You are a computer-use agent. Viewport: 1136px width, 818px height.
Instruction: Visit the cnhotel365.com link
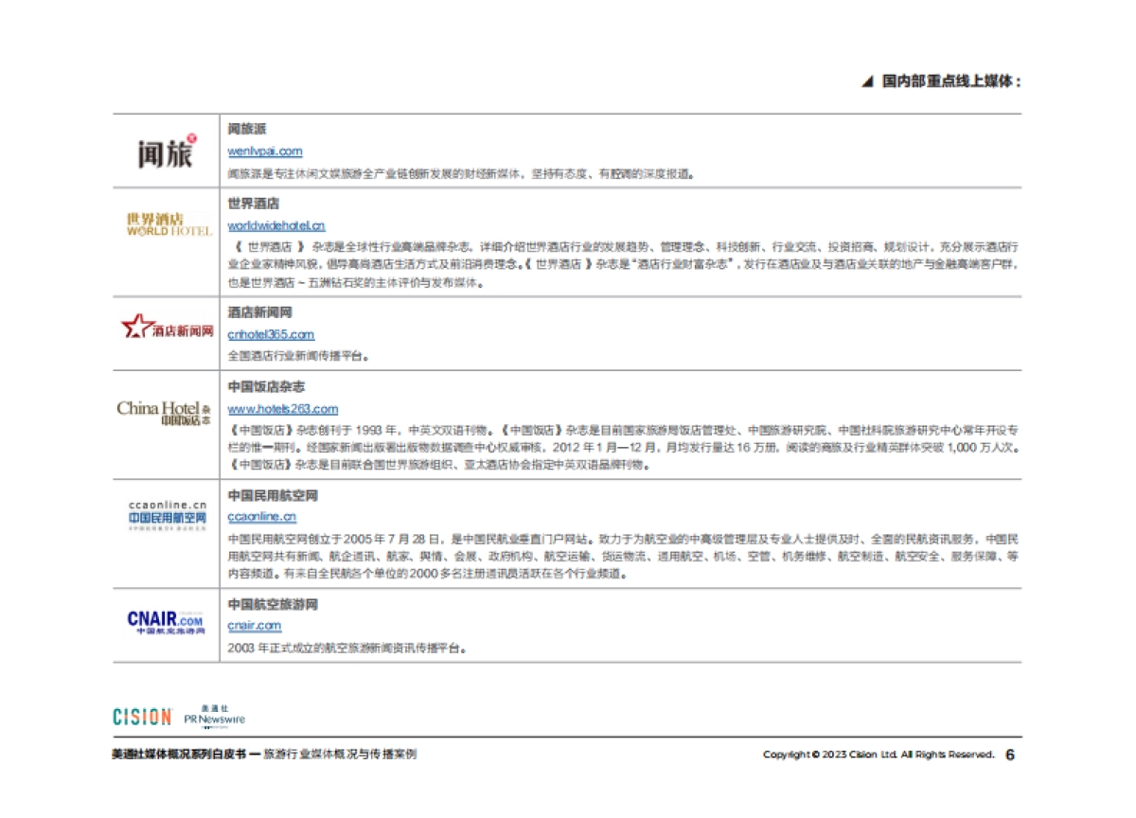(272, 334)
